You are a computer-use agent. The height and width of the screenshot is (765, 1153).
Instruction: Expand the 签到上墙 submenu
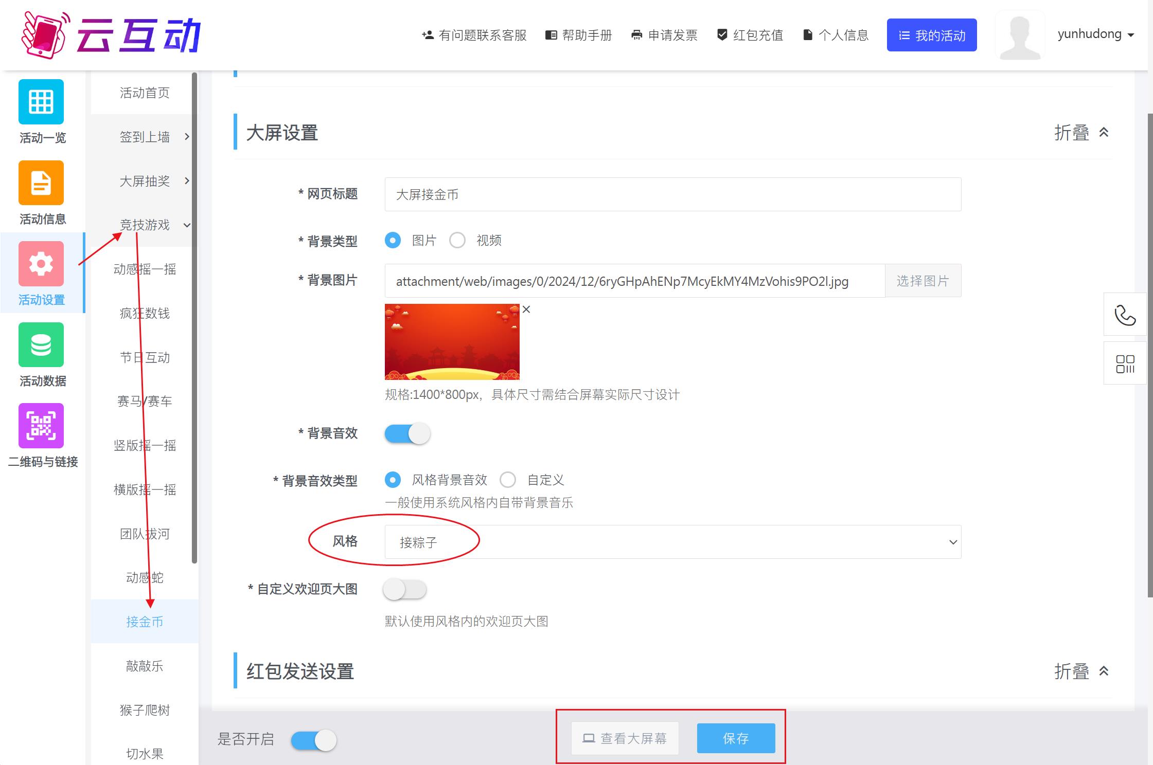coord(145,137)
